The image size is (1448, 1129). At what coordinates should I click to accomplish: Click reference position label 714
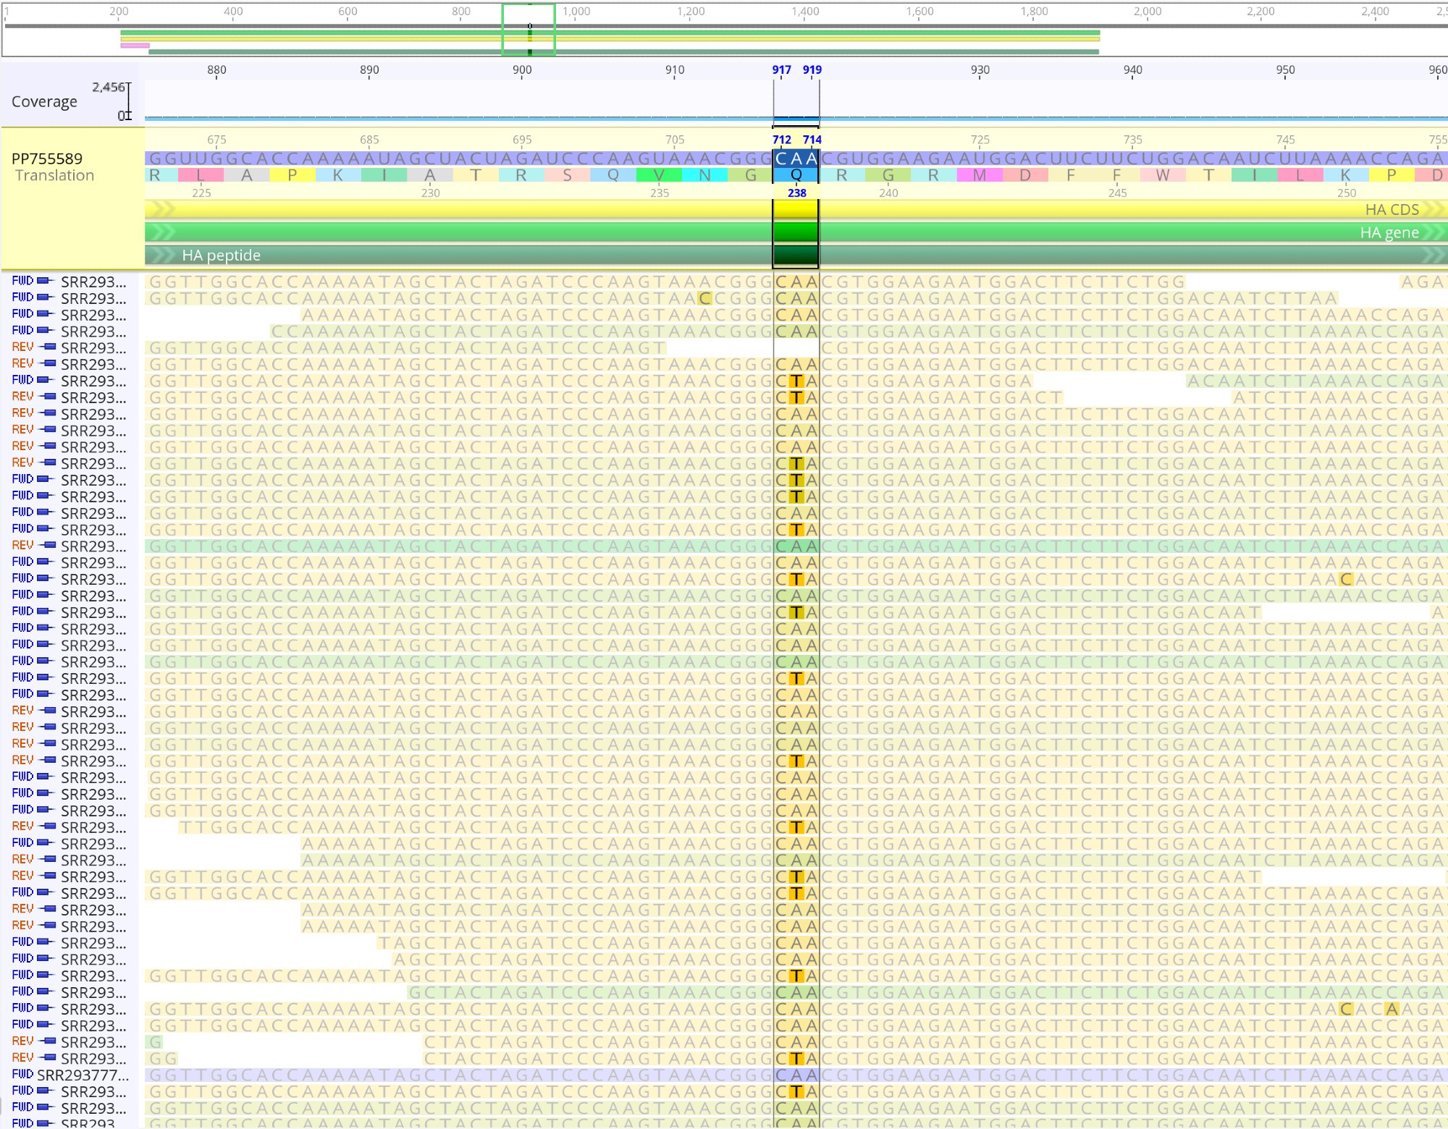tap(812, 140)
